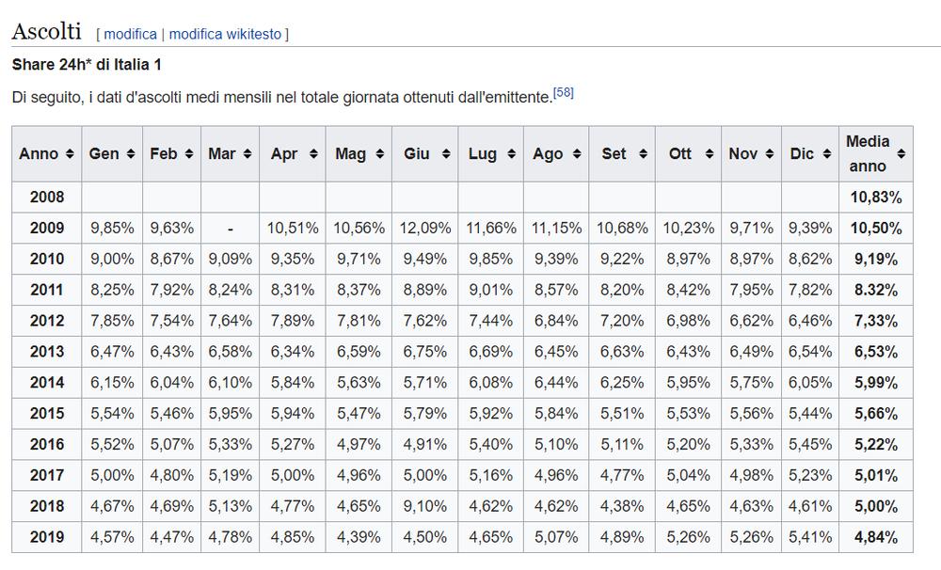Click the 2008 year row header
941x570 pixels.
tap(47, 198)
